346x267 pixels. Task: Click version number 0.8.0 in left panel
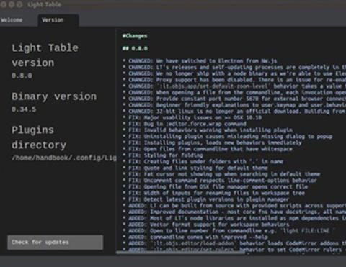pos(22,76)
